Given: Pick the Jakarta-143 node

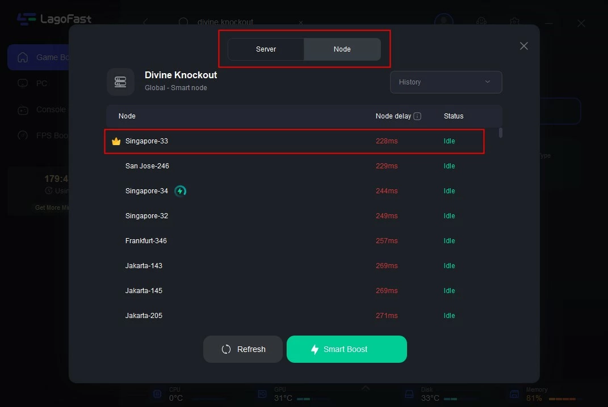Looking at the screenshot, I should coord(144,266).
